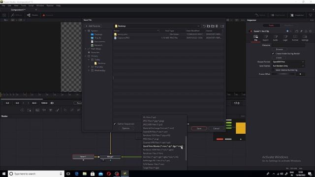Click the Inspector panel three-dots menu
This screenshot has height=177, width=315.
pos(312,20)
